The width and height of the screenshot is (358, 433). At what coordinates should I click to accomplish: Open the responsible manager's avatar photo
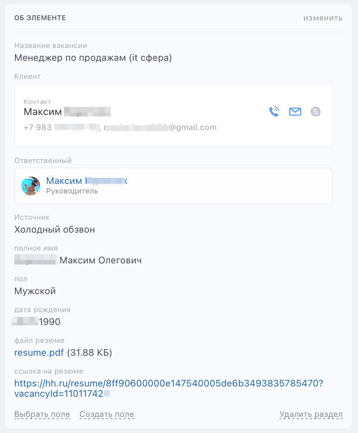(x=31, y=186)
